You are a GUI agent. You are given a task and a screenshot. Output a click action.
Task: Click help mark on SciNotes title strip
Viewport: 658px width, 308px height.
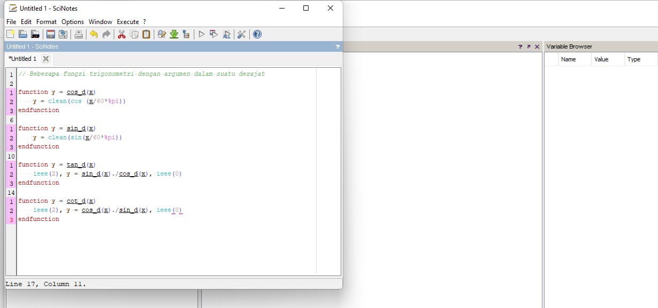(x=338, y=46)
